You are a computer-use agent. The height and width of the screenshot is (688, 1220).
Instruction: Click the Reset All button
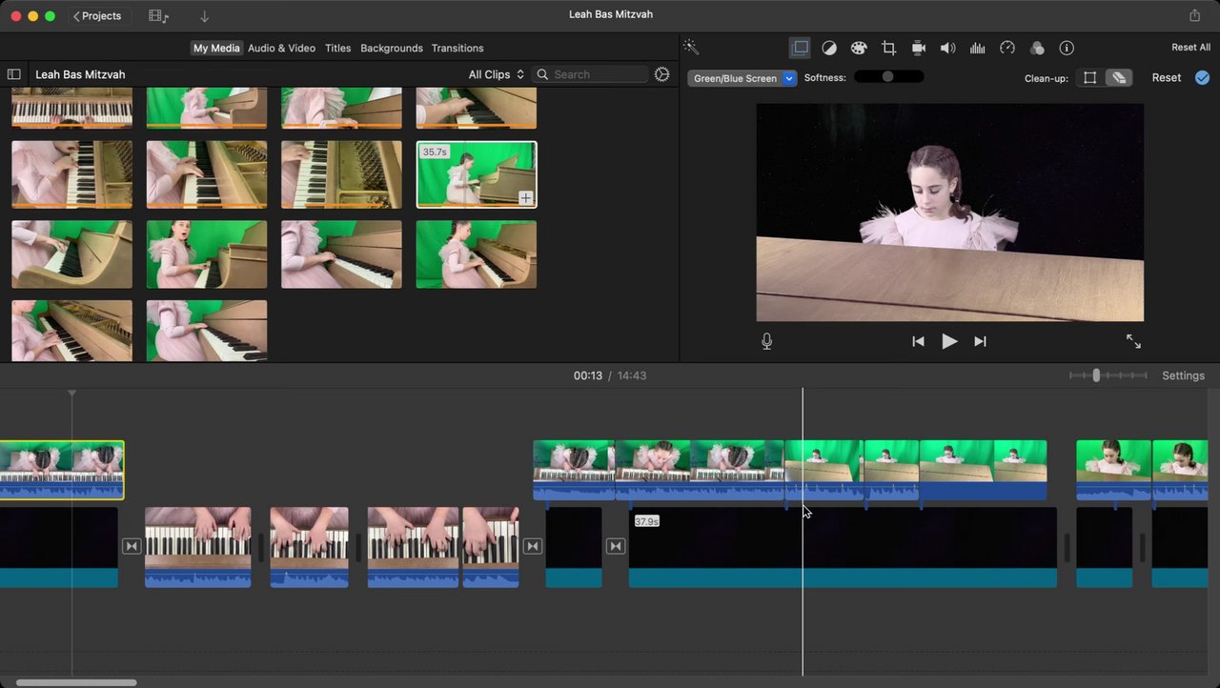click(x=1190, y=48)
